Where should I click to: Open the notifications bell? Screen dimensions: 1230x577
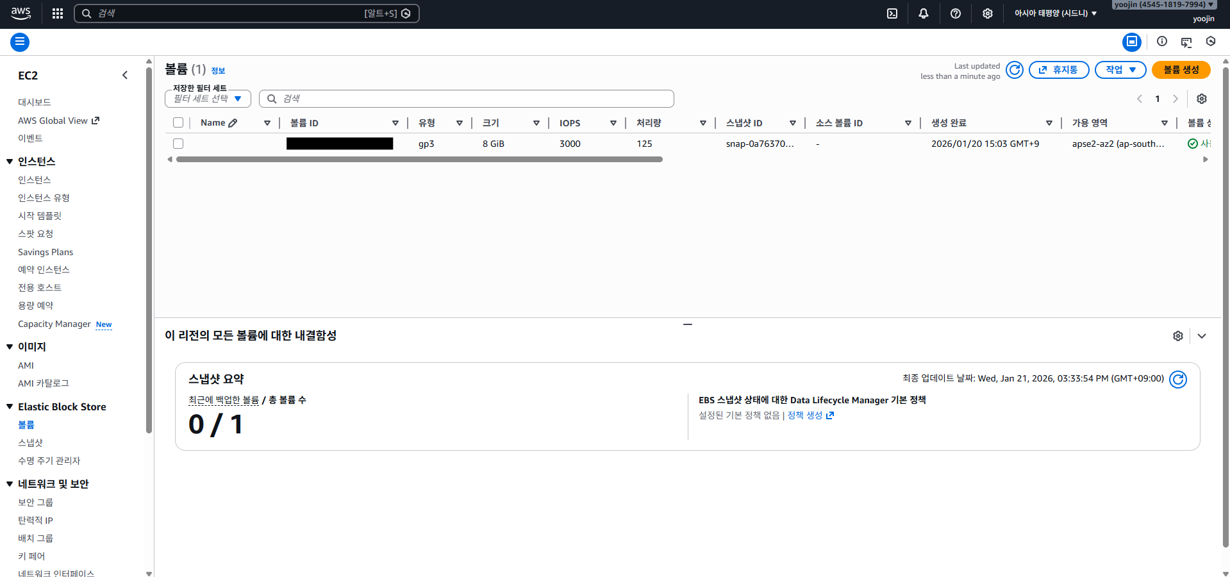(x=924, y=13)
